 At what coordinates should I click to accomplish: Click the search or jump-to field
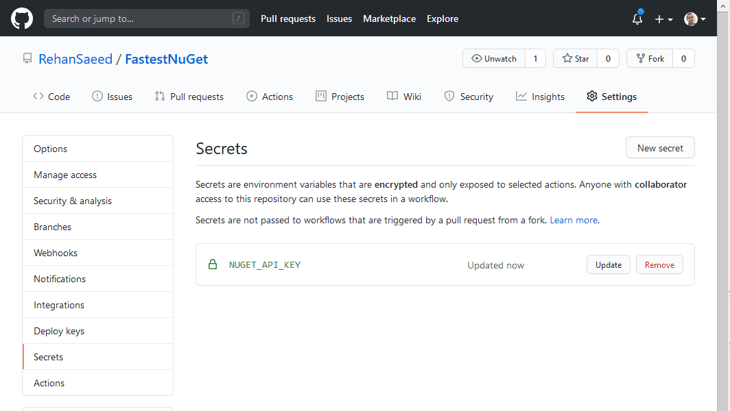pos(146,18)
